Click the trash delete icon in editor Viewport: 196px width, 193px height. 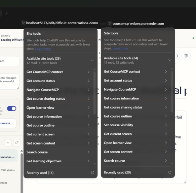[186, 56]
